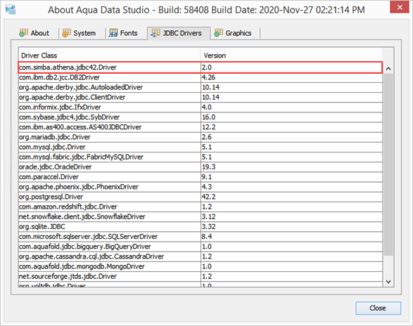Click version 16.0 of the Sybase driver
This screenshot has height=326, width=413.
coord(208,117)
